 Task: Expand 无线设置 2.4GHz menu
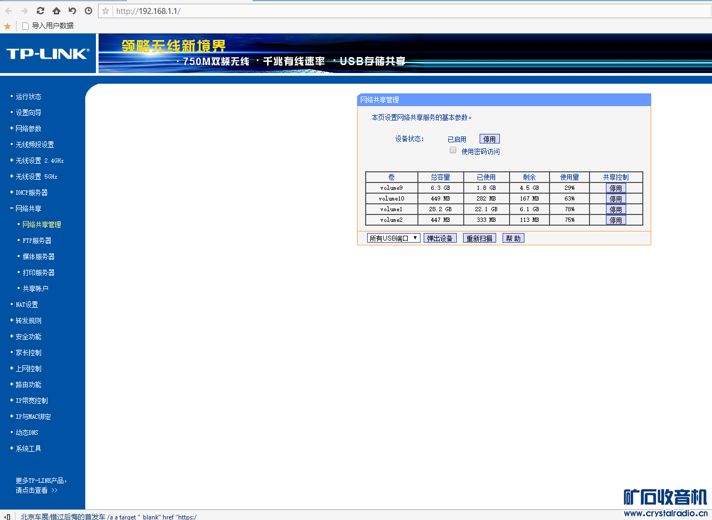coord(39,161)
